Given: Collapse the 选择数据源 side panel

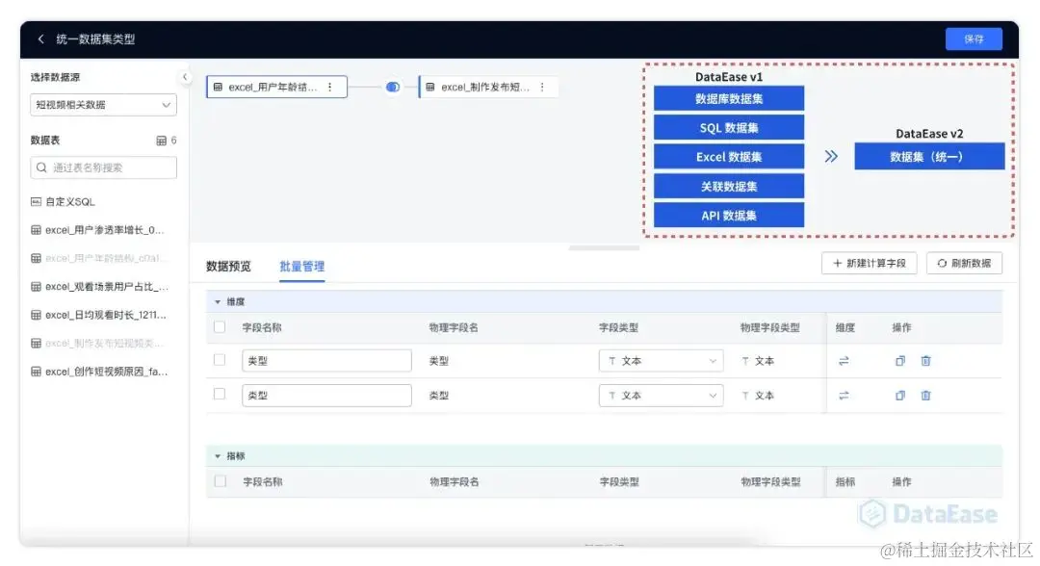Looking at the screenshot, I should (x=184, y=77).
